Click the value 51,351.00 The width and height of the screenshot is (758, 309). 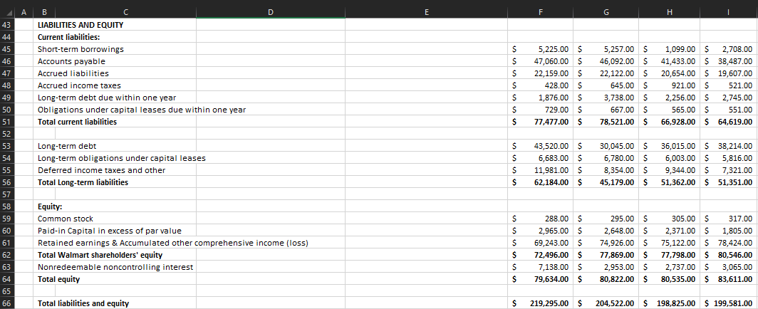[x=734, y=182]
